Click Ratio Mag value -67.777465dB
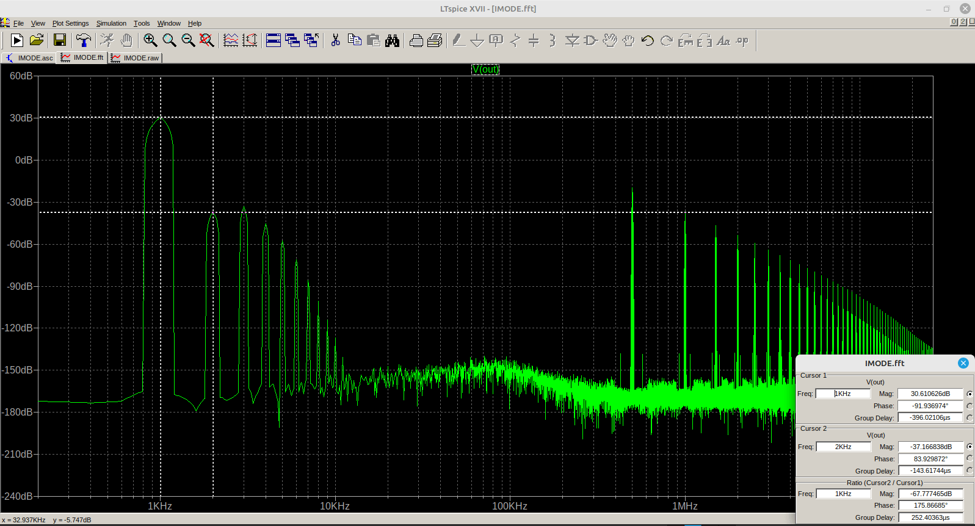The height and width of the screenshot is (526, 975). point(930,494)
